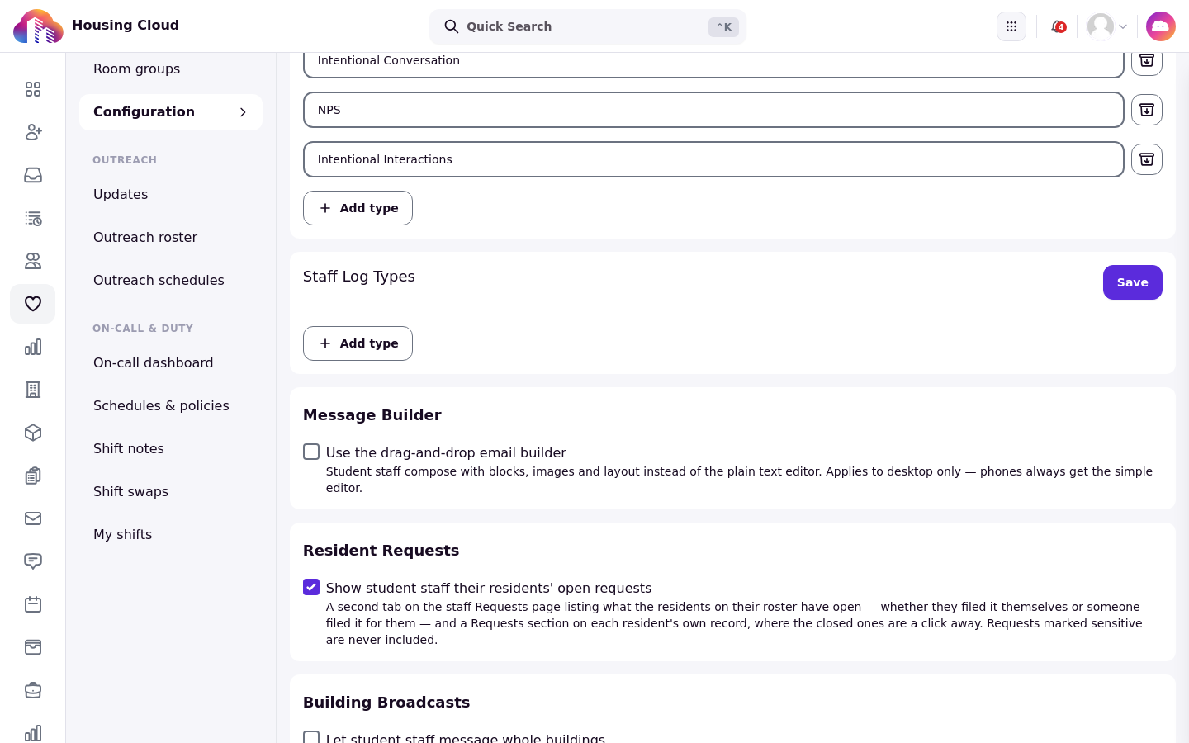Uncheck Show student staff residents' open requests
1189x743 pixels.
click(311, 587)
